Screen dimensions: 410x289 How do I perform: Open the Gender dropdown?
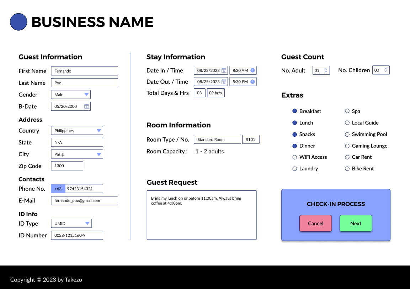71,95
